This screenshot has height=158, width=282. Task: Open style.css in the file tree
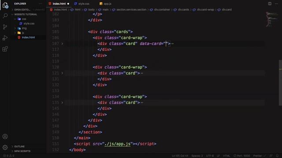[29, 24]
